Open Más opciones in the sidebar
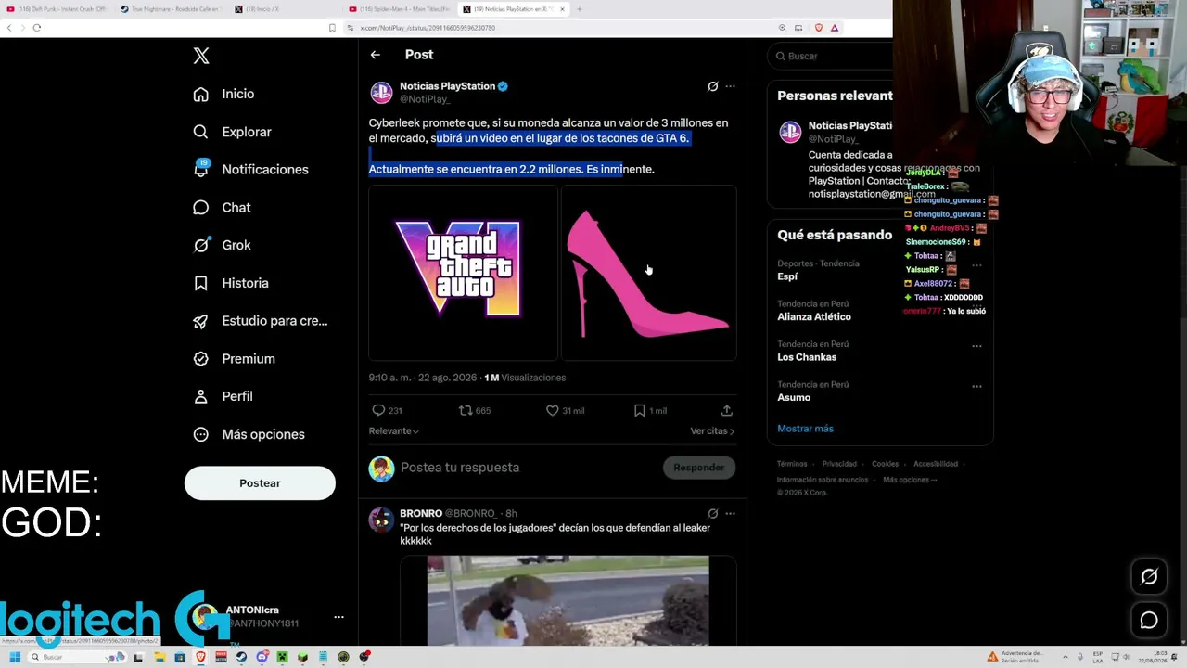Viewport: 1187px width, 668px height. (x=249, y=434)
